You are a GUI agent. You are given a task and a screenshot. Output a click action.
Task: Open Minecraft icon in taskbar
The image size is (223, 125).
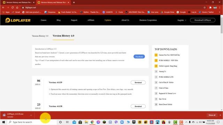pos(104,122)
